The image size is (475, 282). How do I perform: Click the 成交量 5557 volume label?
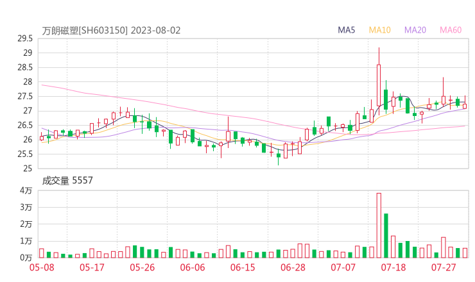[x=67, y=181]
